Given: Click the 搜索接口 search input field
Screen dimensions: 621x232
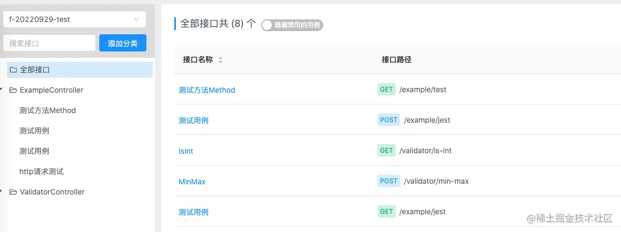Looking at the screenshot, I should pos(49,43).
